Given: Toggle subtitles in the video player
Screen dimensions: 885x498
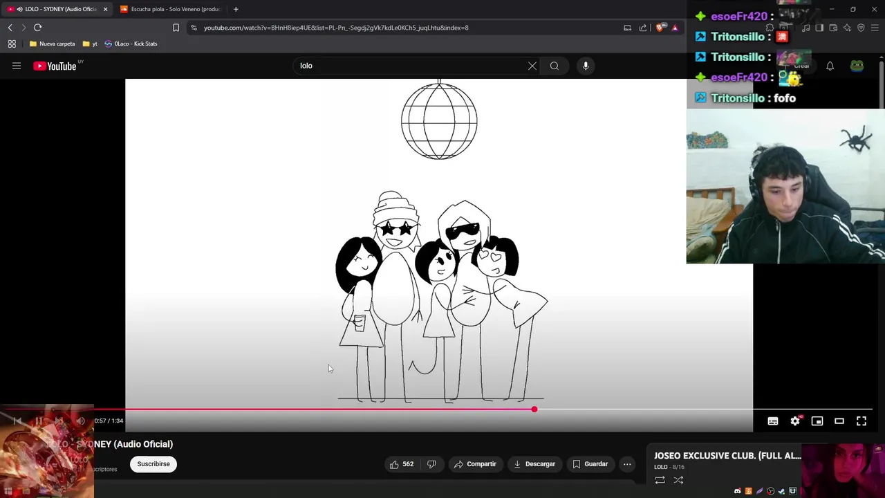Looking at the screenshot, I should point(773,421).
